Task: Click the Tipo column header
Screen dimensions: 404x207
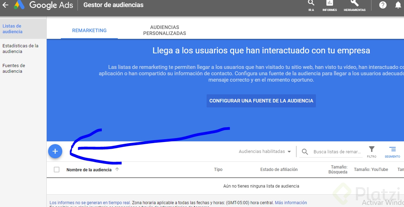Action: coord(218,170)
